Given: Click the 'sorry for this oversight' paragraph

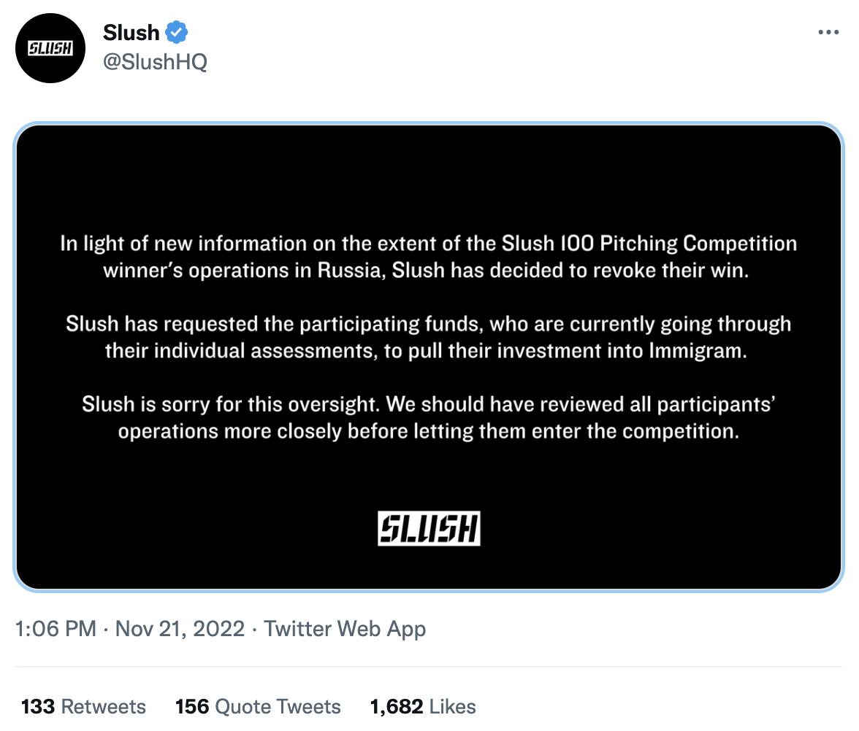Looking at the screenshot, I should click(429, 417).
